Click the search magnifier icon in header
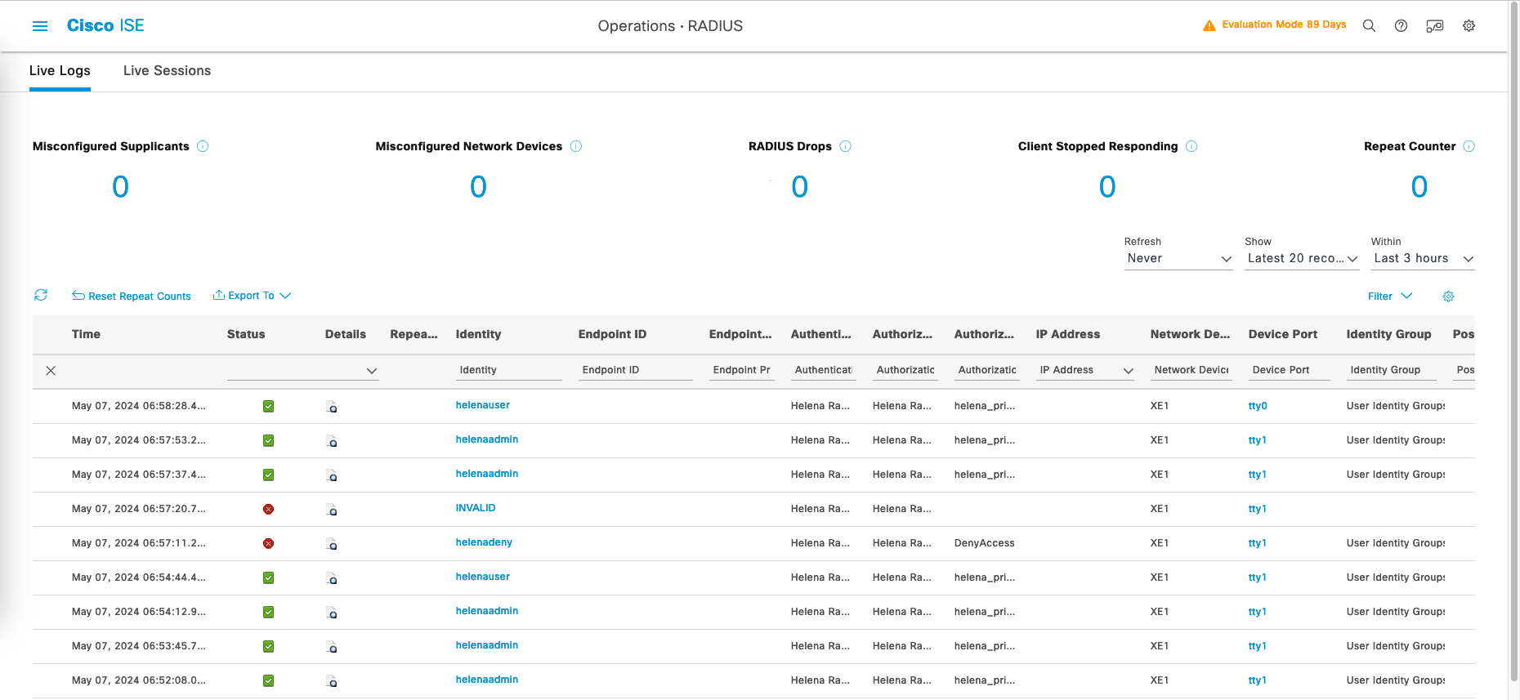 pyautogui.click(x=1369, y=26)
